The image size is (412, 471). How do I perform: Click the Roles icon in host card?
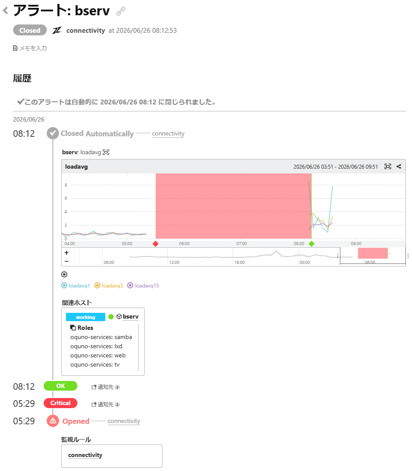73,328
